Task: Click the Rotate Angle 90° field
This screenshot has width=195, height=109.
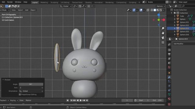Action: (x=31, y=84)
